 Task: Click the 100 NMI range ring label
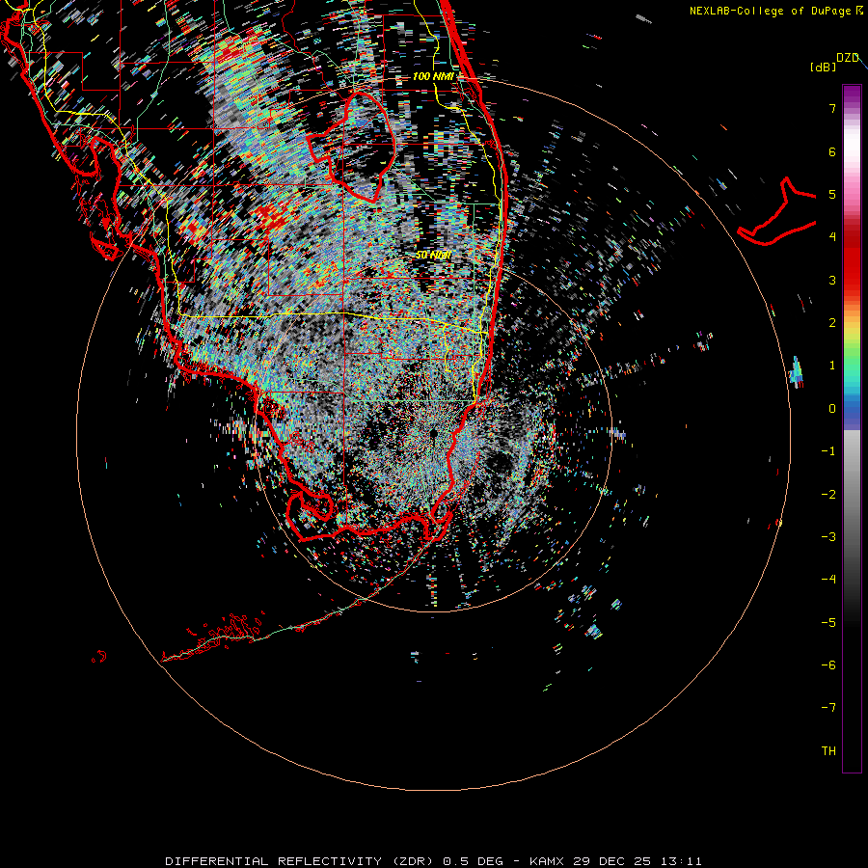click(433, 76)
